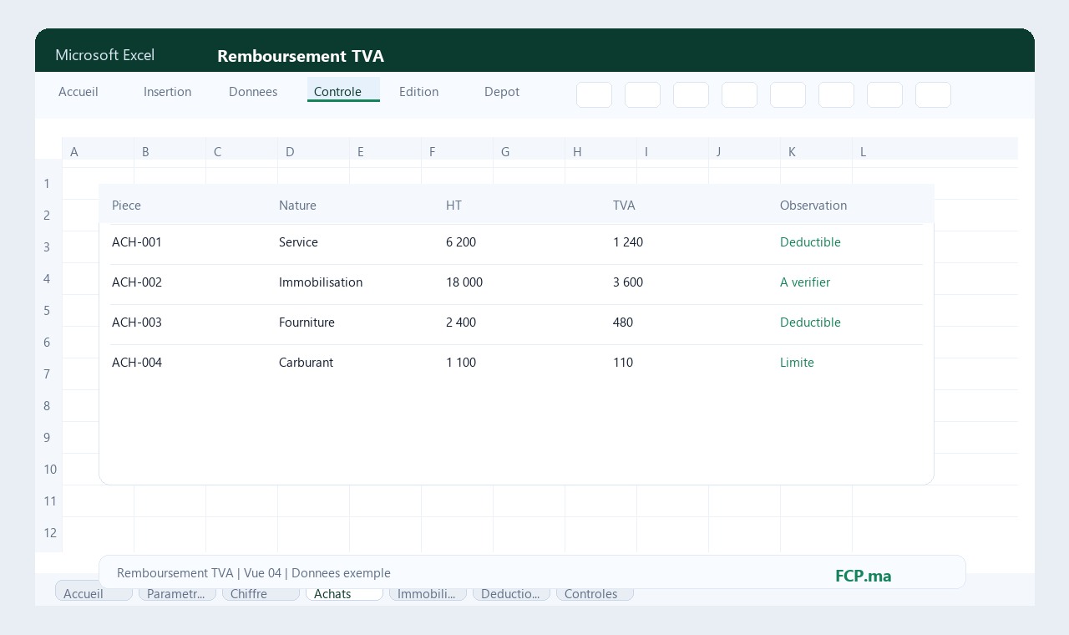
Task: Open the Donnees ribbon tab
Action: tap(253, 92)
